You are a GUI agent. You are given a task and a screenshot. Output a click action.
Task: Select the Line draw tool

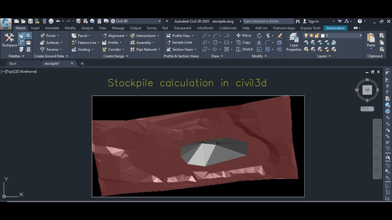(205, 35)
